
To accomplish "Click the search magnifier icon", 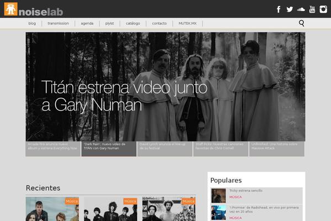I will [302, 23].
